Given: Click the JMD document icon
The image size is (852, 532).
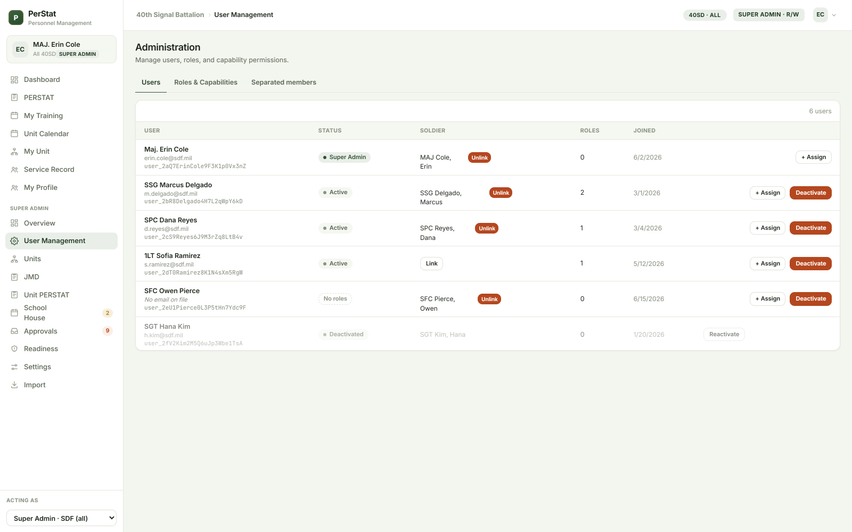Looking at the screenshot, I should pyautogui.click(x=14, y=277).
